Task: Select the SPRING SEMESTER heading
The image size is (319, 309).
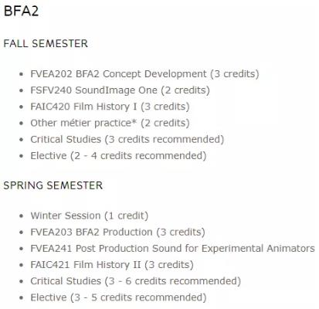Action: [x=53, y=185]
